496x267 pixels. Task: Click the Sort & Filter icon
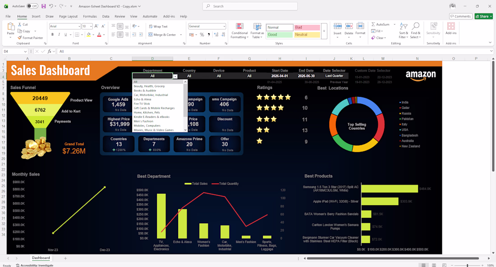[403, 26]
